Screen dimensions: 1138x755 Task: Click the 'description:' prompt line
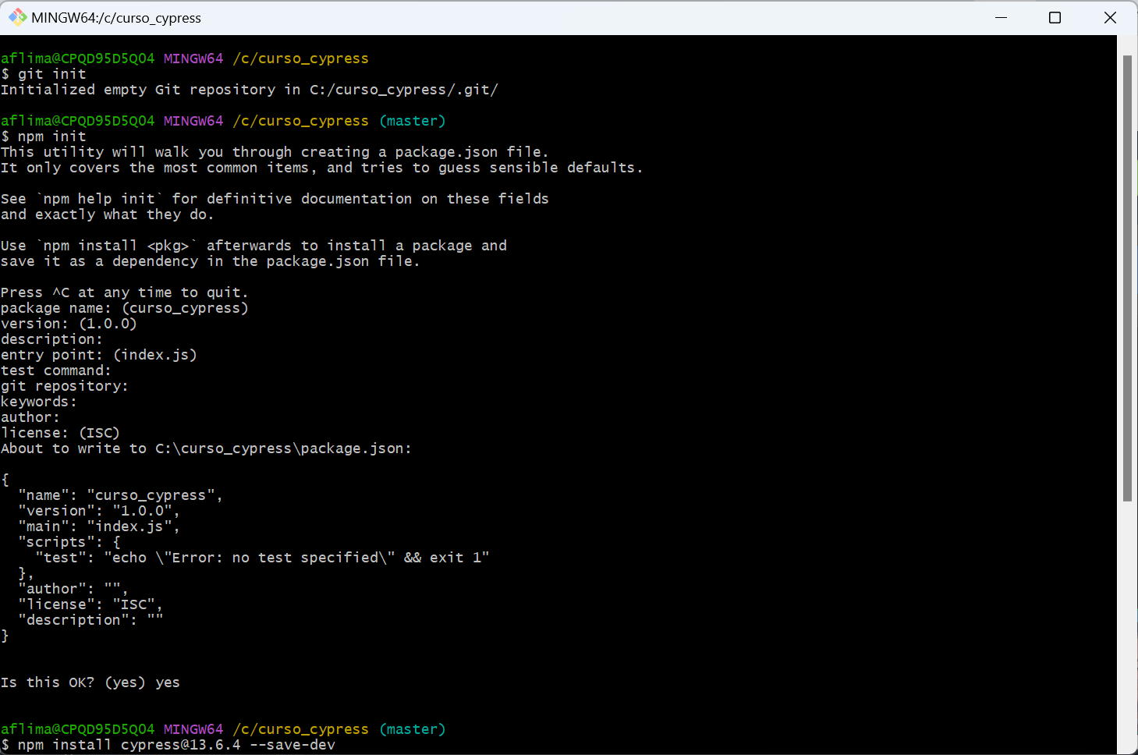51,339
